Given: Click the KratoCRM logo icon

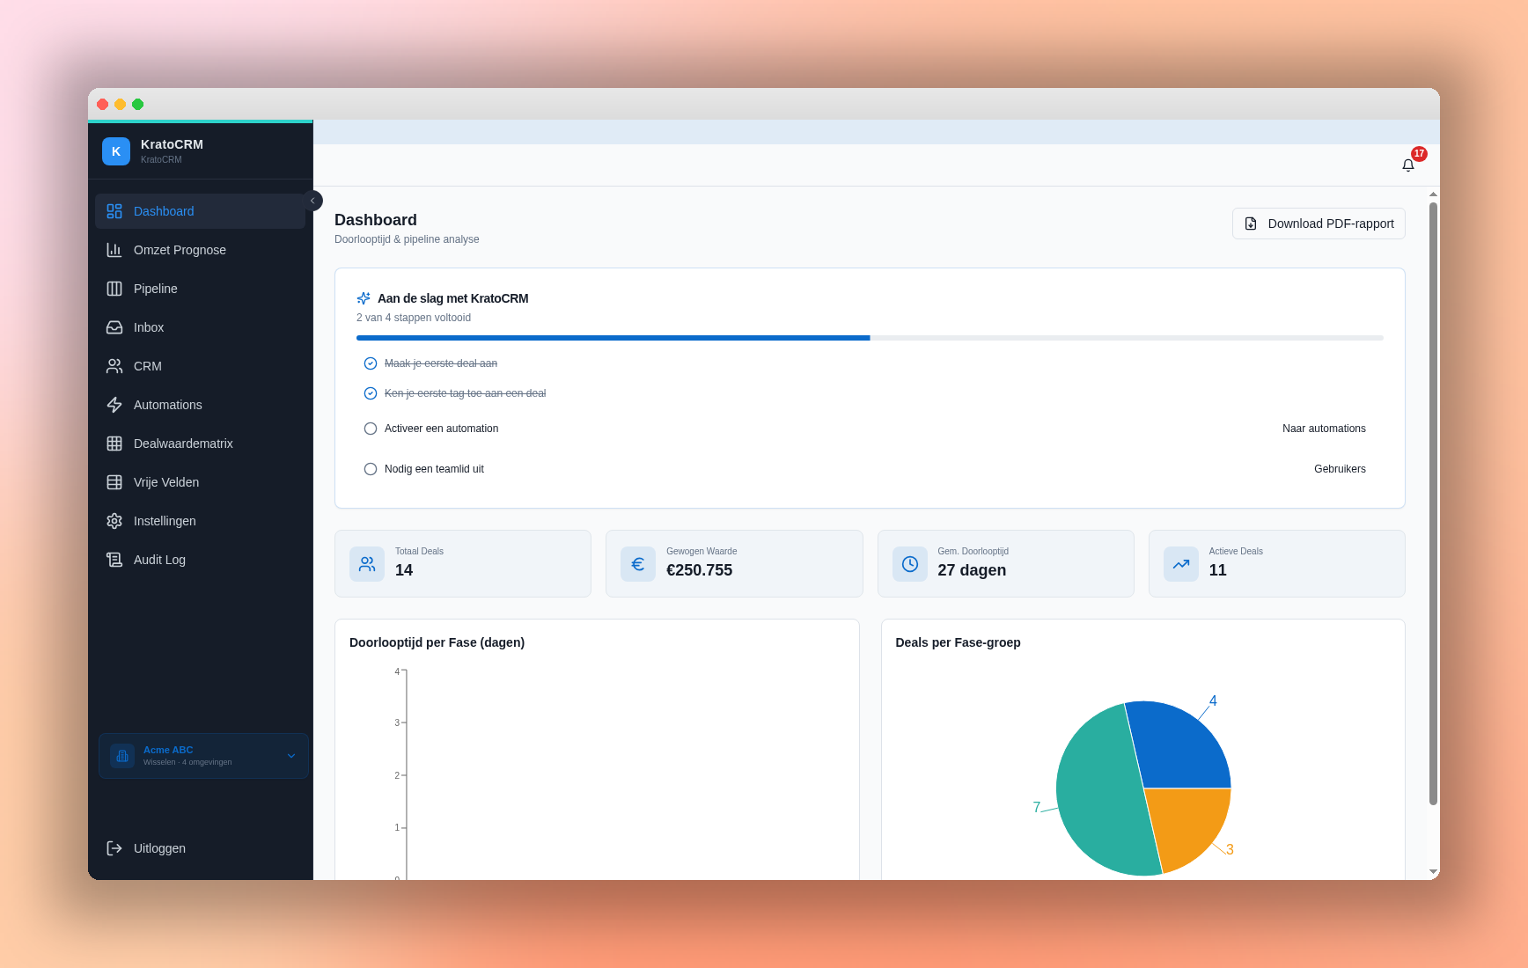Looking at the screenshot, I should 116,151.
